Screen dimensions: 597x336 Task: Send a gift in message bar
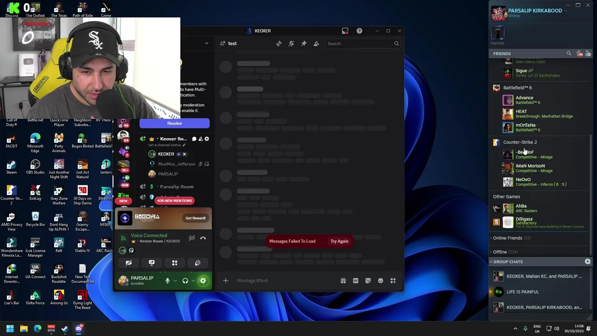(343, 280)
